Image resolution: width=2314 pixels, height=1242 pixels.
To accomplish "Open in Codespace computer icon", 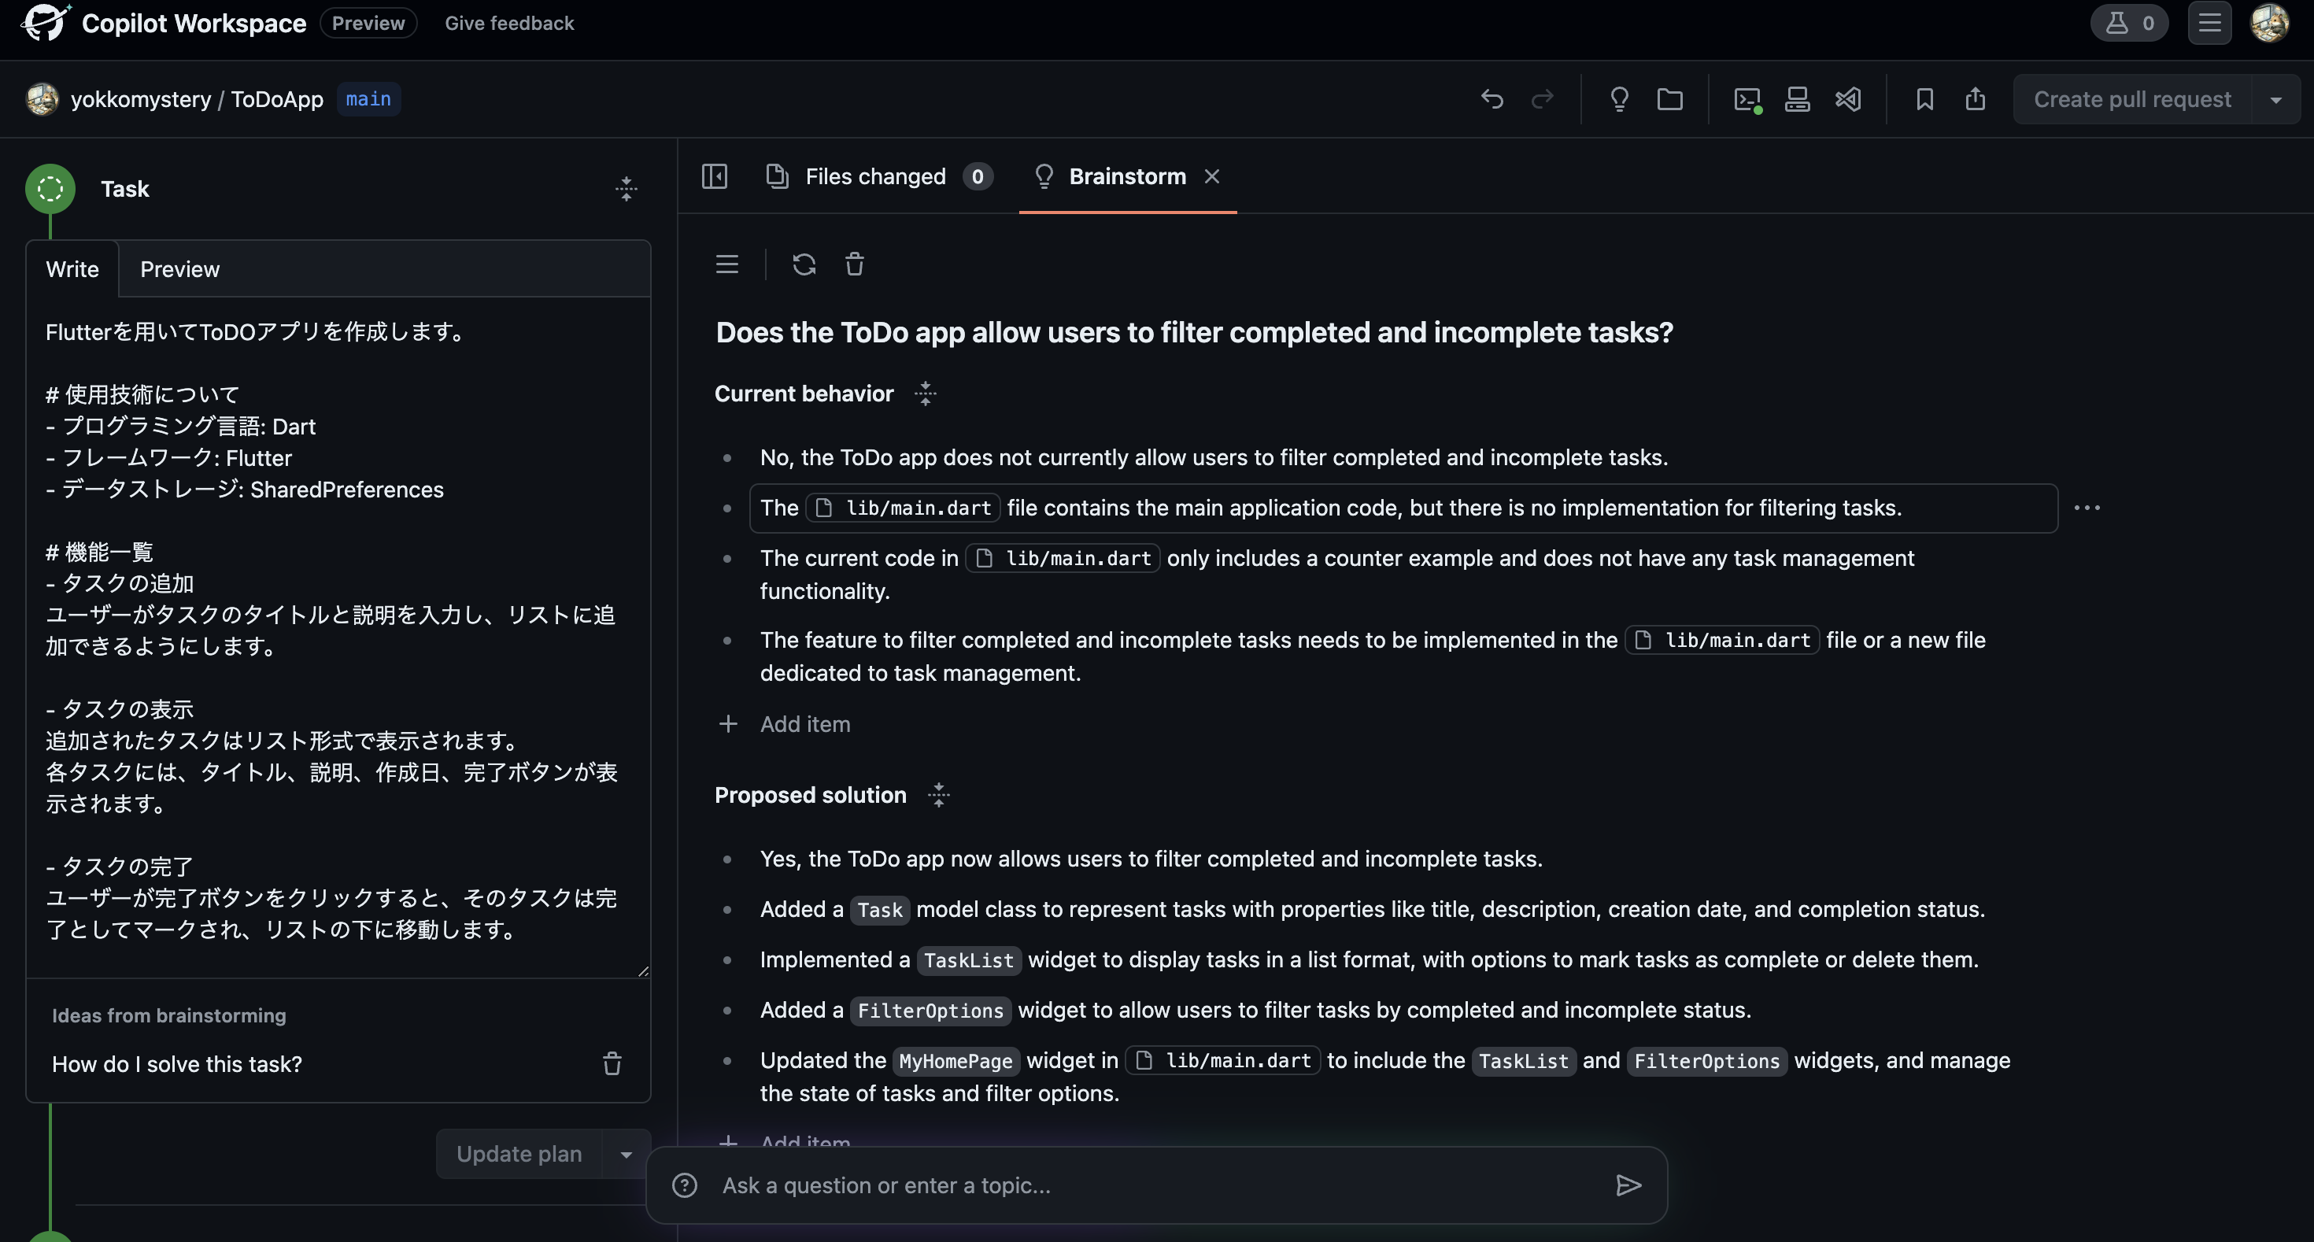I will point(1797,99).
